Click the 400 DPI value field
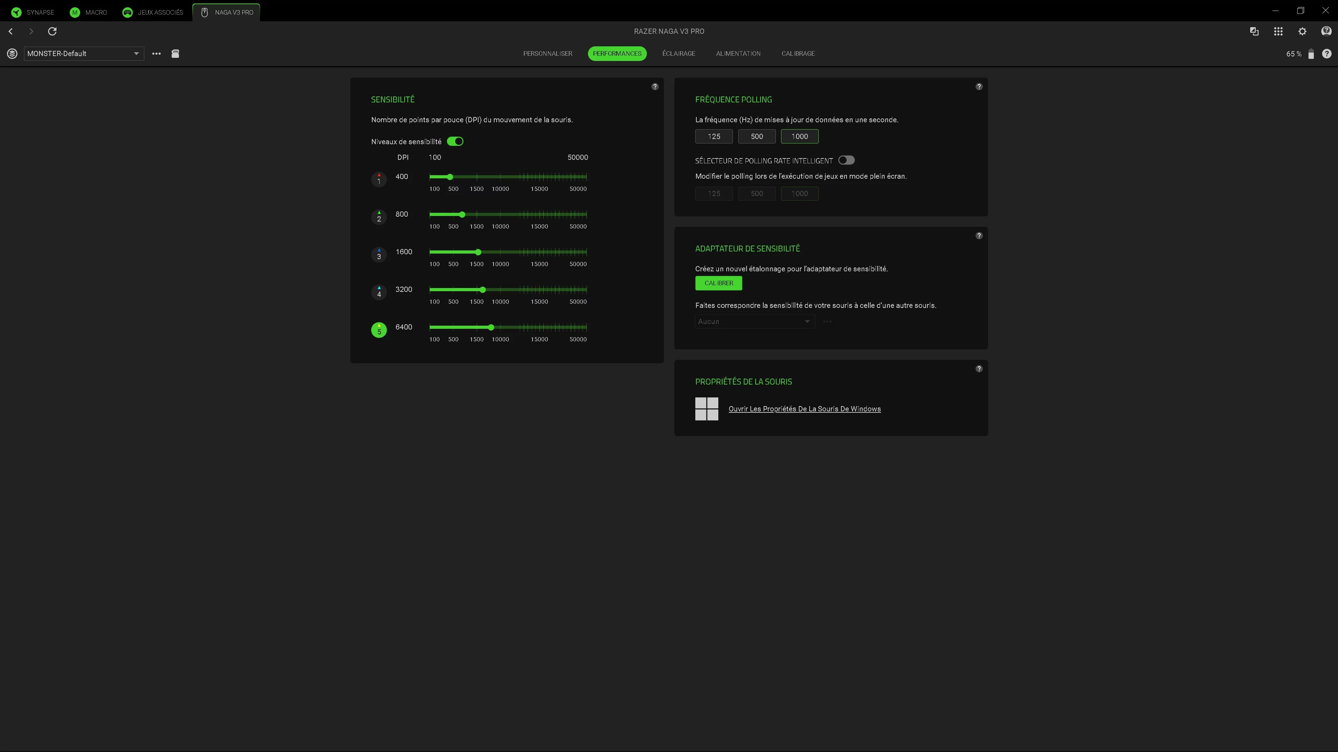 click(x=402, y=177)
